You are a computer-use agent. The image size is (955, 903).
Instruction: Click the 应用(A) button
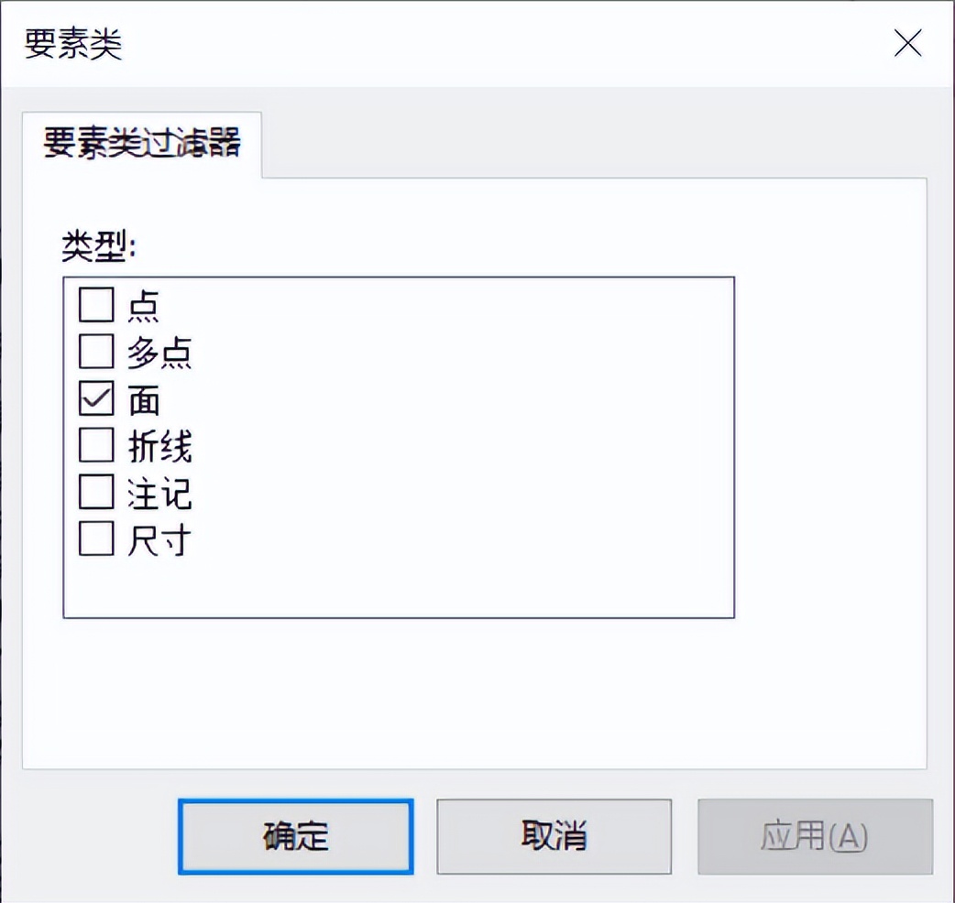pos(814,836)
